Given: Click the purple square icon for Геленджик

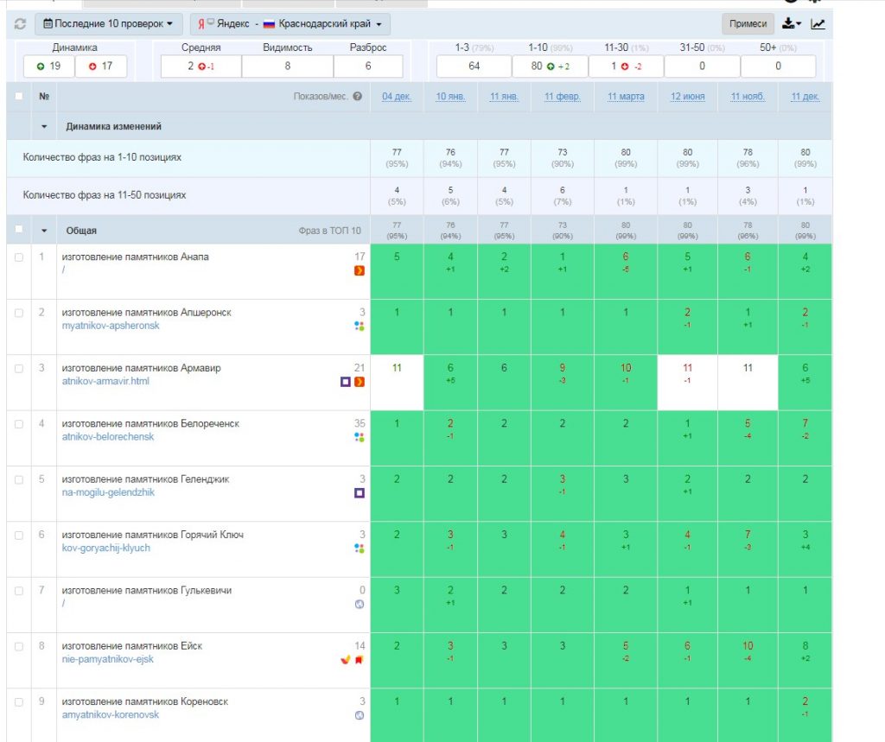Looking at the screenshot, I should 359,493.
